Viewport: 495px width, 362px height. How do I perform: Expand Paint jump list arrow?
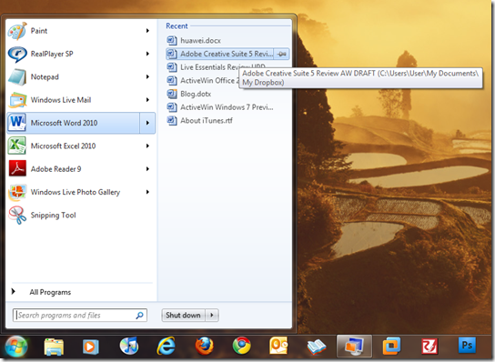[x=147, y=31]
